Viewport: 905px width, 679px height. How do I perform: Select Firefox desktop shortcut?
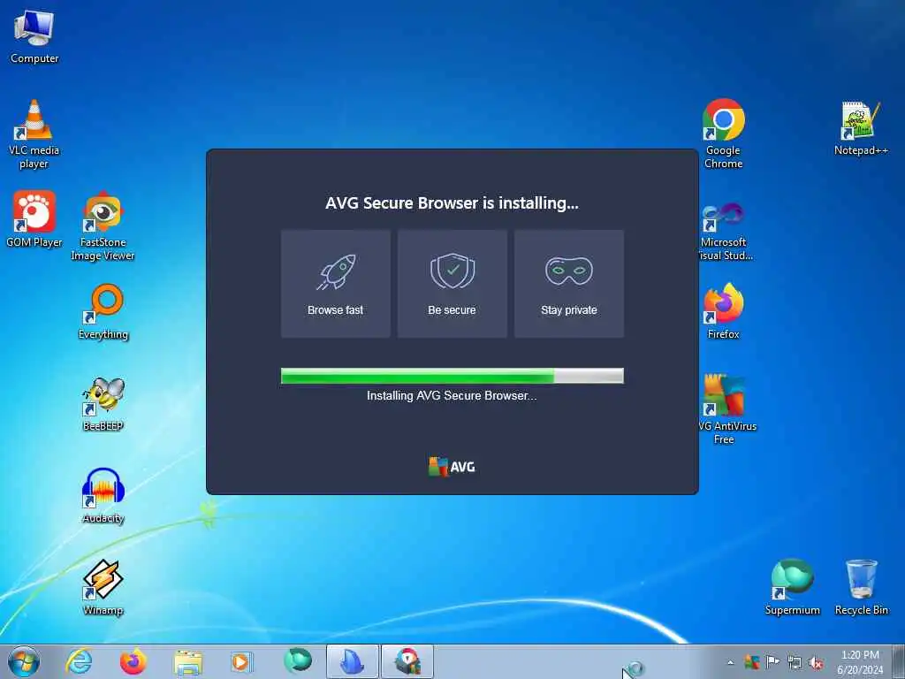tap(723, 310)
